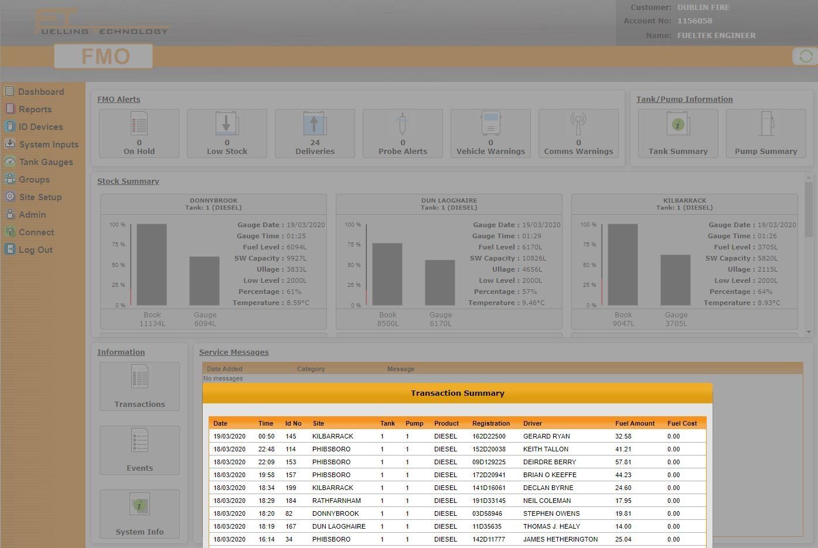The height and width of the screenshot is (548, 818).
Task: Click the Log Out door icon
Action: coord(9,249)
